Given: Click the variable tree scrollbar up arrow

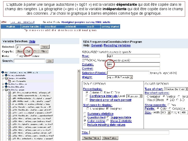Looking at the screenshot, I should pos(79,71).
